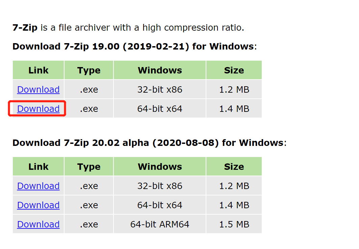Click the '1.4 MB' cell in the 19.00 table
The image size is (359, 249).
[234, 109]
